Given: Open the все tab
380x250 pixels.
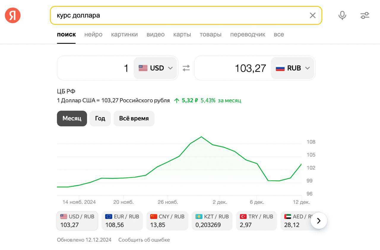Looking at the screenshot, I should point(279,34).
